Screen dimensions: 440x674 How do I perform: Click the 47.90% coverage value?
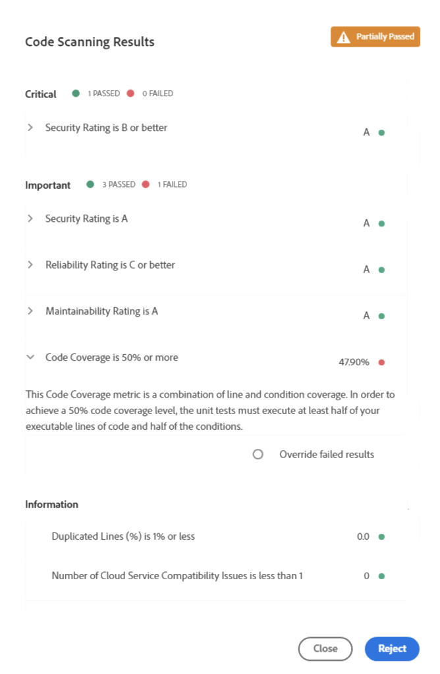point(354,362)
